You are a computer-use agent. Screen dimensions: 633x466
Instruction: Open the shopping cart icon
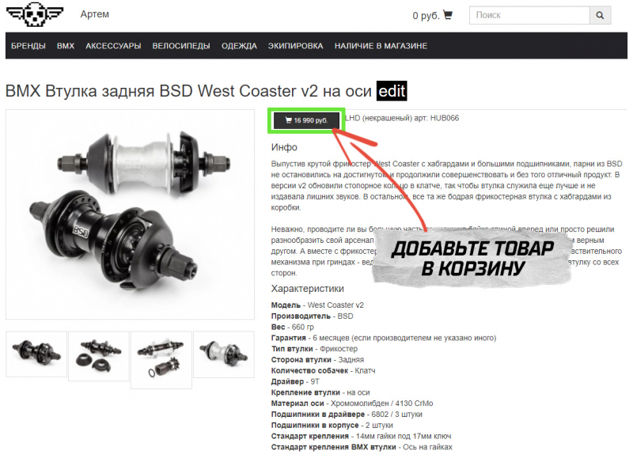click(x=448, y=15)
